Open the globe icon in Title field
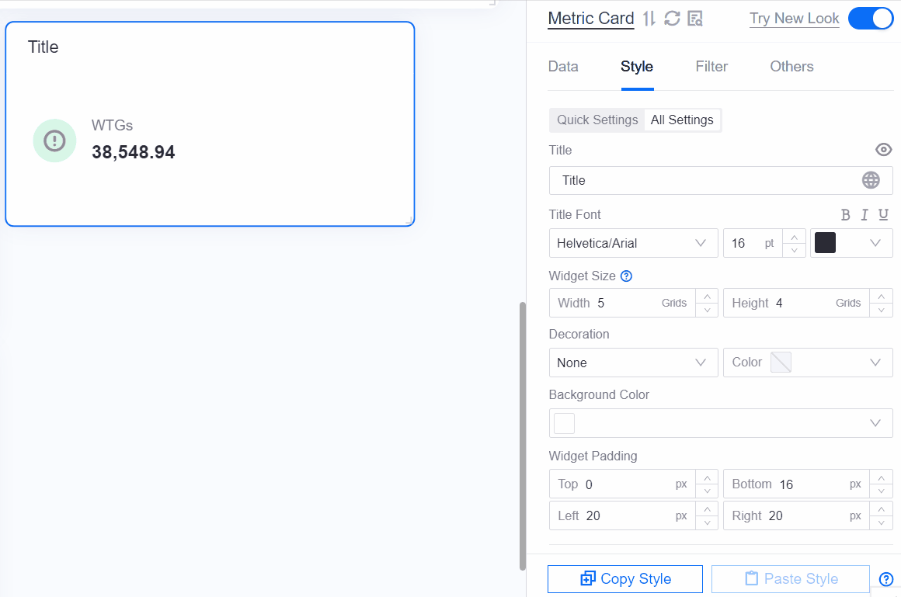The image size is (901, 597). (x=871, y=180)
